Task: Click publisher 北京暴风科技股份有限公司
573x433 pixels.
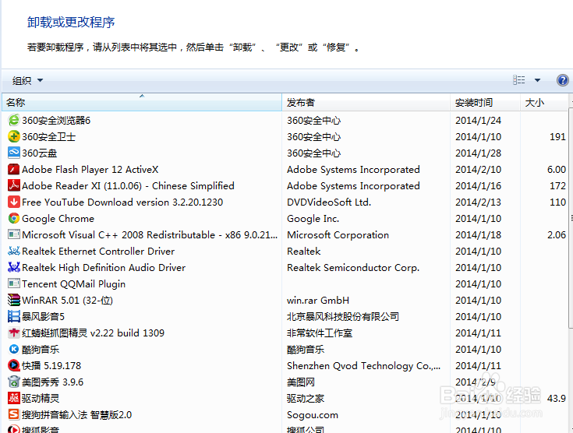Action: click(343, 316)
